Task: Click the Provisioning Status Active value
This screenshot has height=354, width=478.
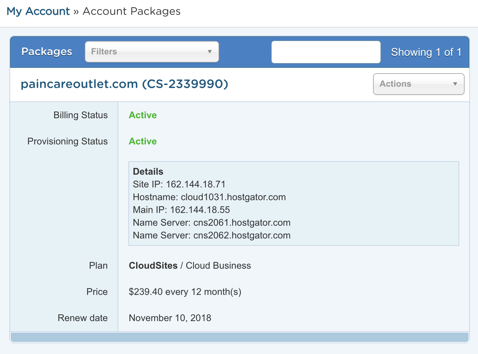Action: tap(143, 141)
